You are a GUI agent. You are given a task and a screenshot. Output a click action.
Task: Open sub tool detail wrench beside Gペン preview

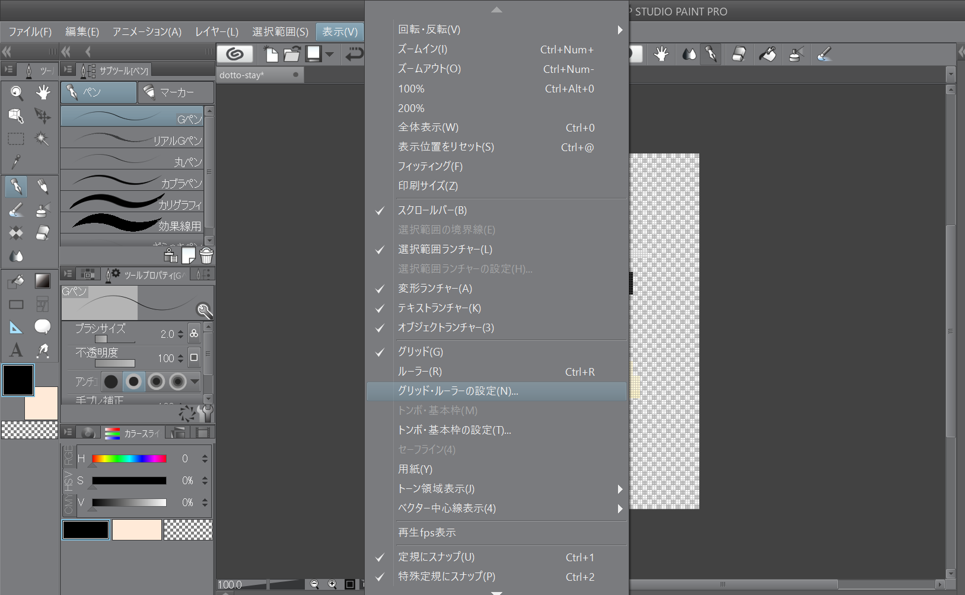(x=205, y=311)
